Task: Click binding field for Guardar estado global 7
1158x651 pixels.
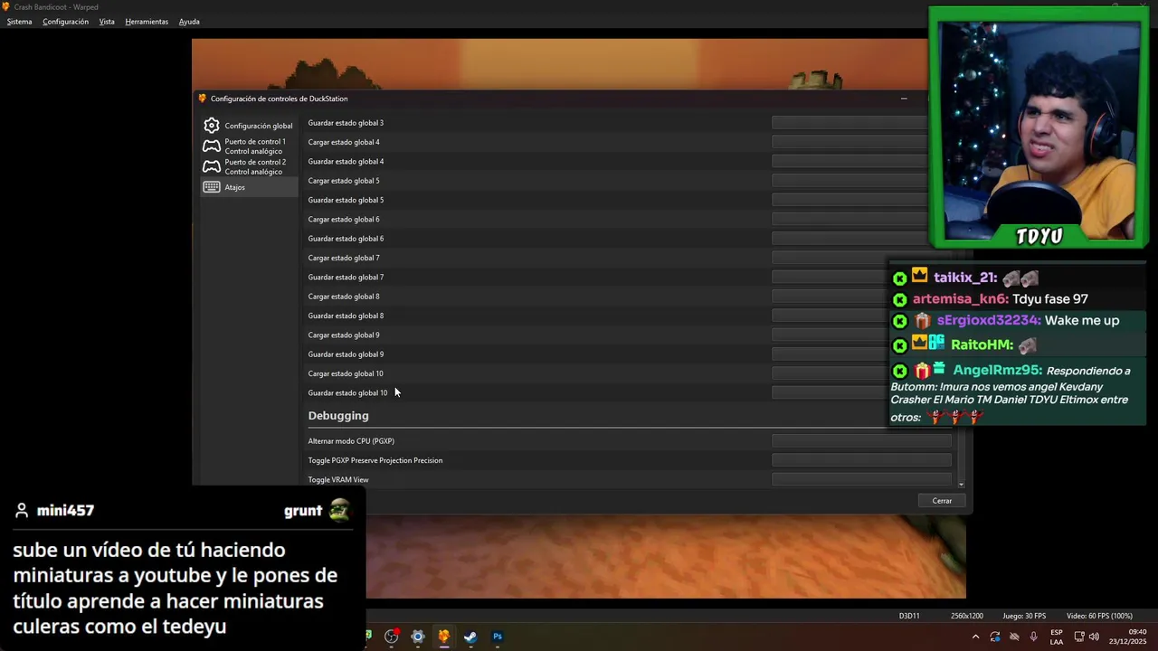Action: [x=830, y=277]
